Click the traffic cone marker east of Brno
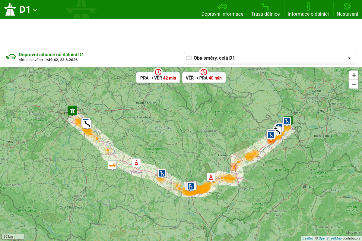The height and width of the screenshot is (241, 362). click(211, 177)
